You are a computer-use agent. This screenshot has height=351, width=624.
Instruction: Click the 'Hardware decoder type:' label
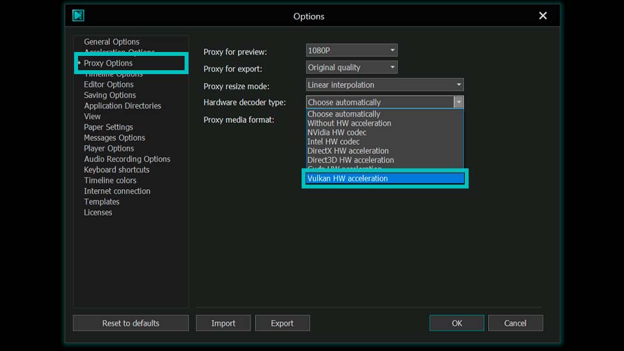[x=244, y=102]
